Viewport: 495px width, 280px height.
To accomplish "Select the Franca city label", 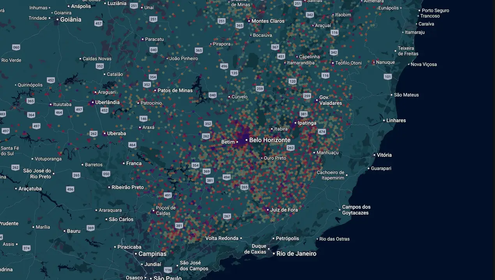I will pyautogui.click(x=134, y=163).
